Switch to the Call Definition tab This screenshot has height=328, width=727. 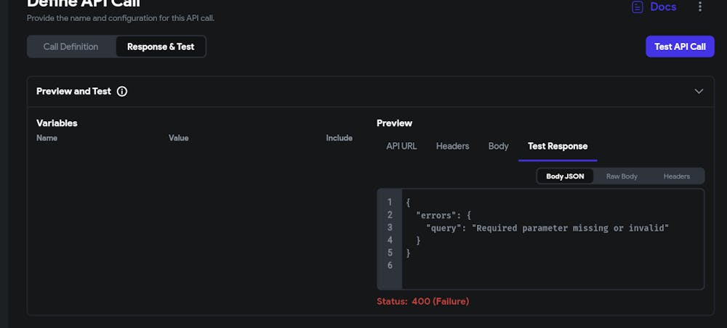[71, 46]
